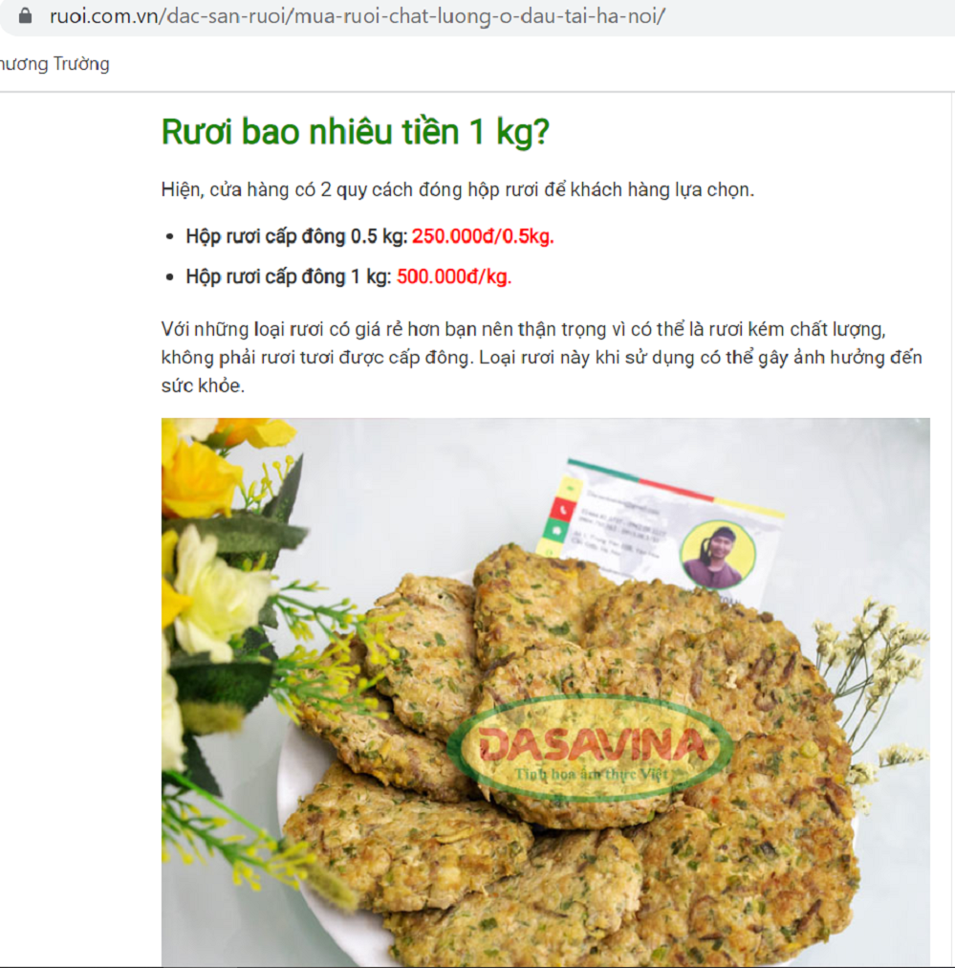The height and width of the screenshot is (968, 955).
Task: Open the 'hương Trường' bookmark item
Action: pyautogui.click(x=54, y=63)
